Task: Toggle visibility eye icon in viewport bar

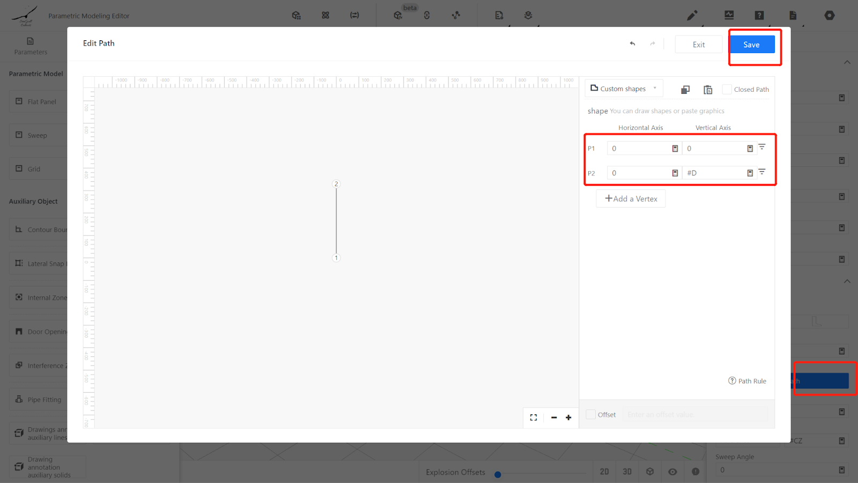Action: [x=672, y=472]
